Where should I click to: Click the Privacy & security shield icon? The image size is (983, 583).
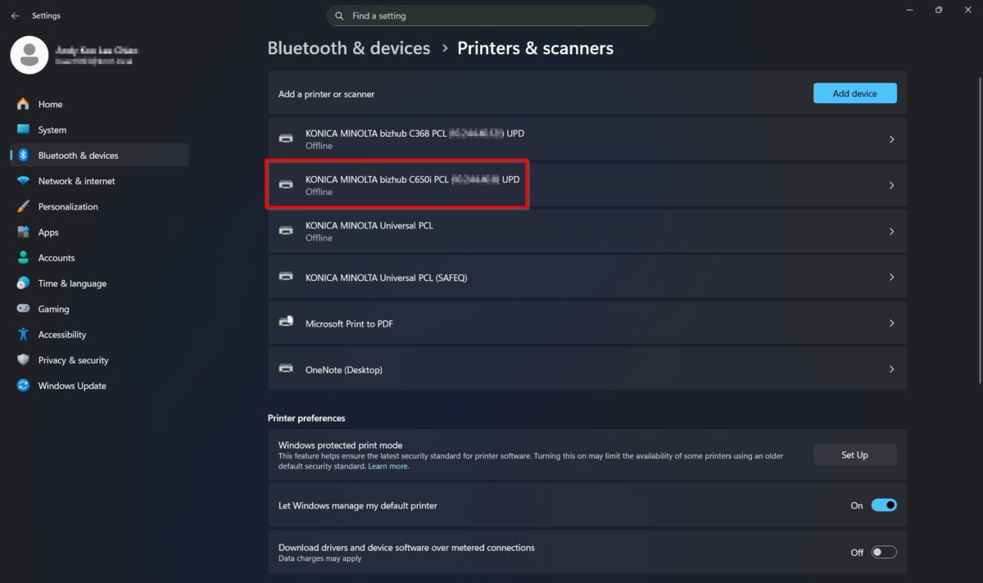click(23, 360)
